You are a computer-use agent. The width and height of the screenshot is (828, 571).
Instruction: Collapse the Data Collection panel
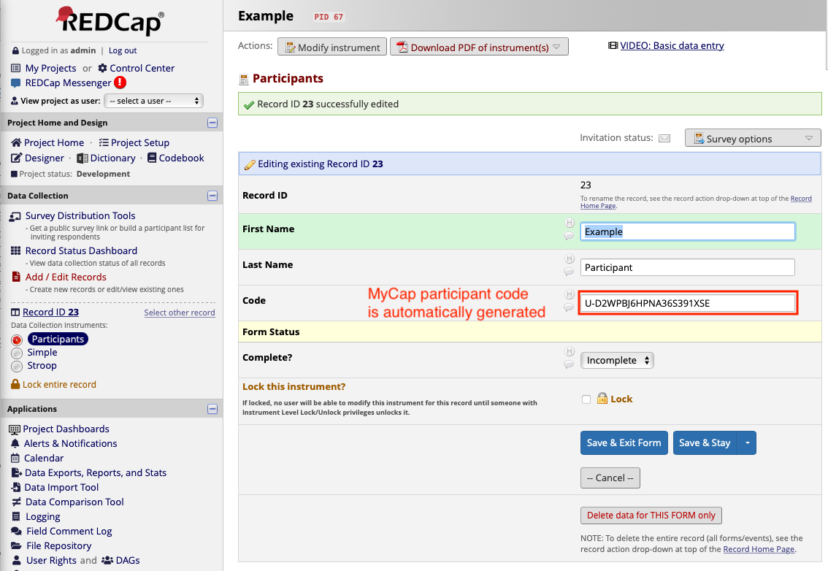[212, 195]
